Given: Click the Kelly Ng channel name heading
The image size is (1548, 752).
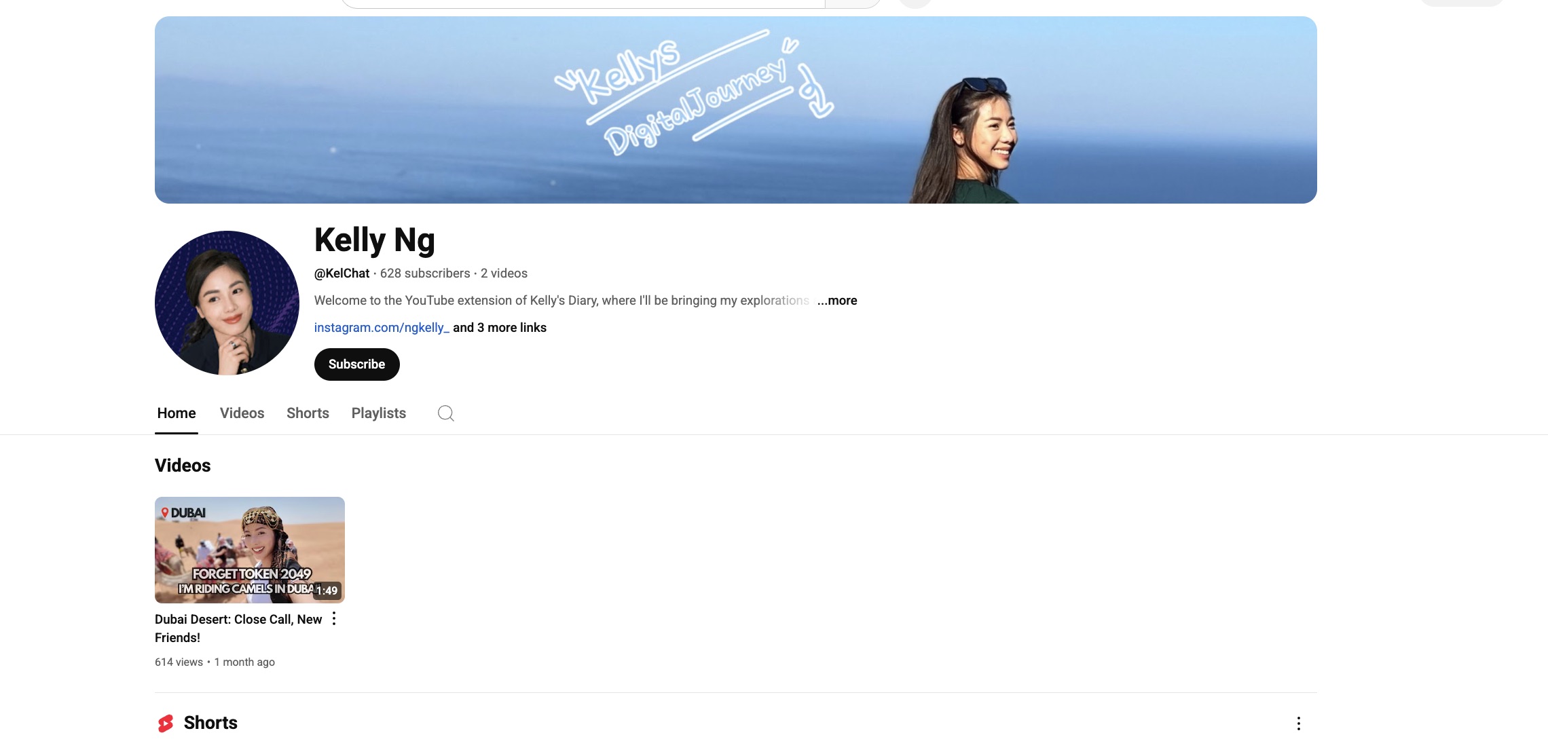Looking at the screenshot, I should click(x=375, y=240).
